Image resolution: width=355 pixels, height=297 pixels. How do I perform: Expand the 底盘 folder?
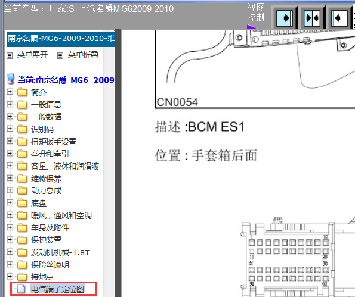10,202
